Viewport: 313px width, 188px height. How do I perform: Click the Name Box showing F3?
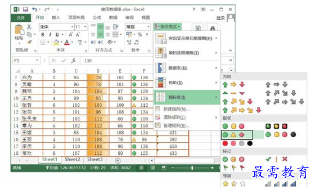(x=26, y=61)
